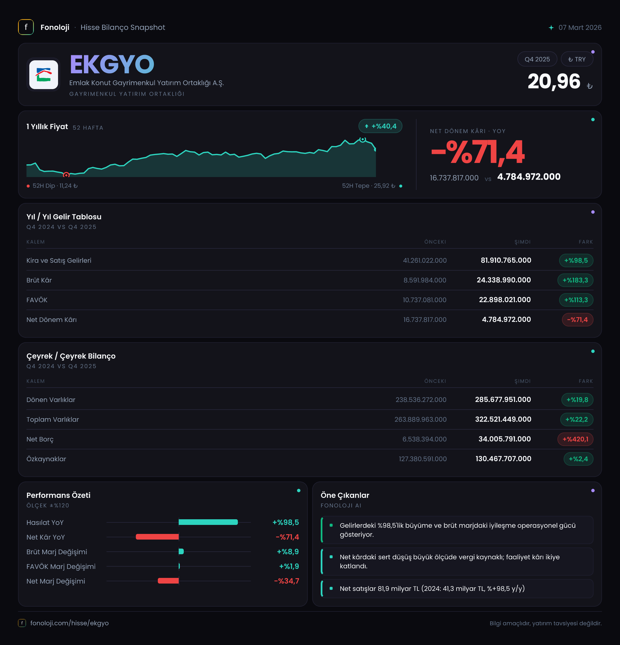The width and height of the screenshot is (620, 645).
Task: Click the +%19,8 Dönen Varlıklar badge
Action: (577, 399)
